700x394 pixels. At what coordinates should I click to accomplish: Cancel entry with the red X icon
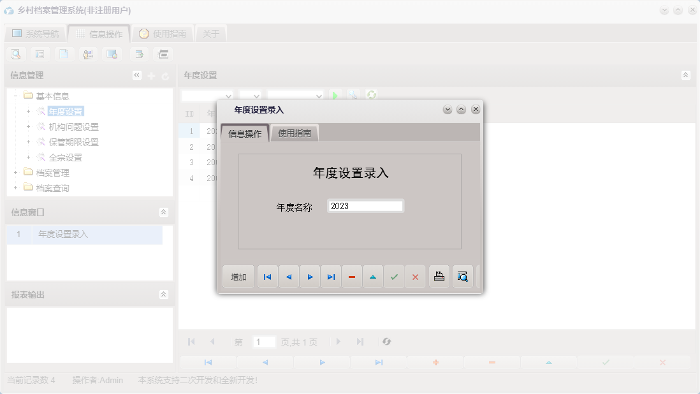[x=415, y=276]
